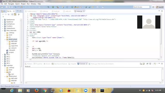Screen dimensions: 165x93
Task: Fold the body block at line 13
Action: coord(29,36)
